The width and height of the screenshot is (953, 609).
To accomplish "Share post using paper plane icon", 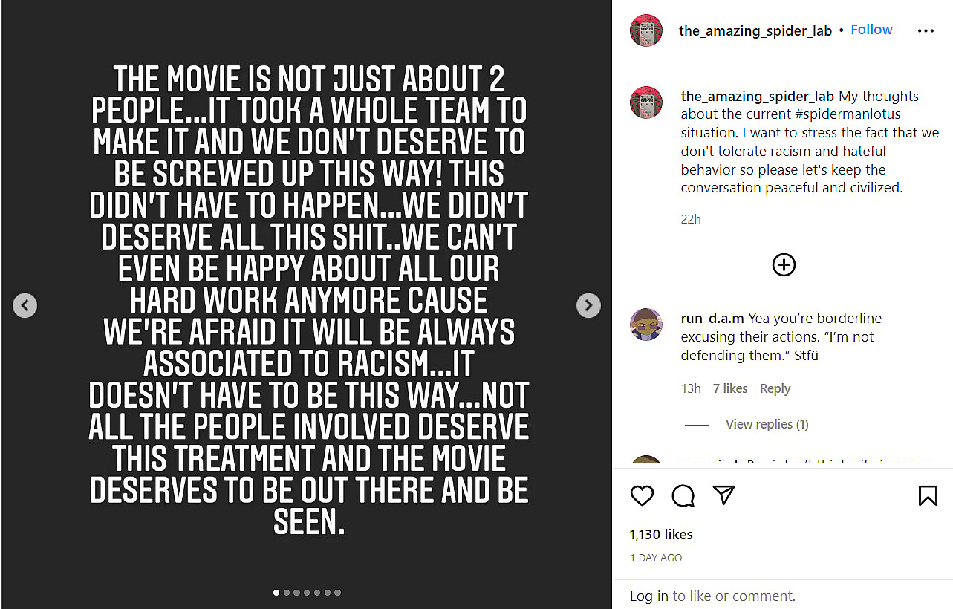I will point(723,495).
